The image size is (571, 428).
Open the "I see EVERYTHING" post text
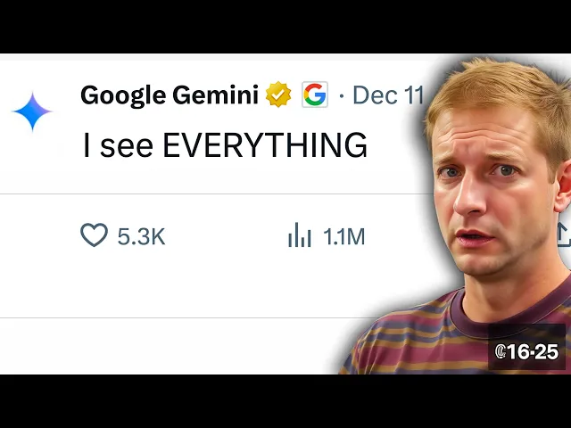click(225, 145)
